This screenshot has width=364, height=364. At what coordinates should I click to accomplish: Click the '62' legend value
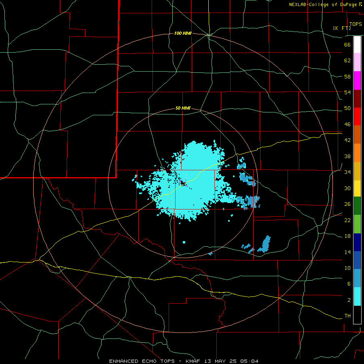[347, 61]
